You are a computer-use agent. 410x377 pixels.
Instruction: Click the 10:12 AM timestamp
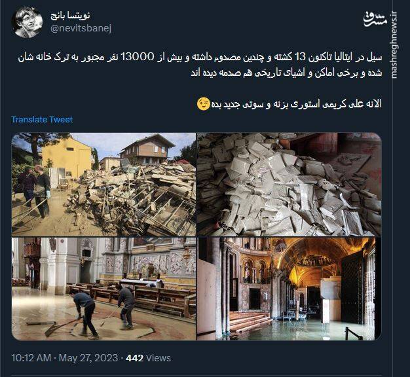click(31, 357)
